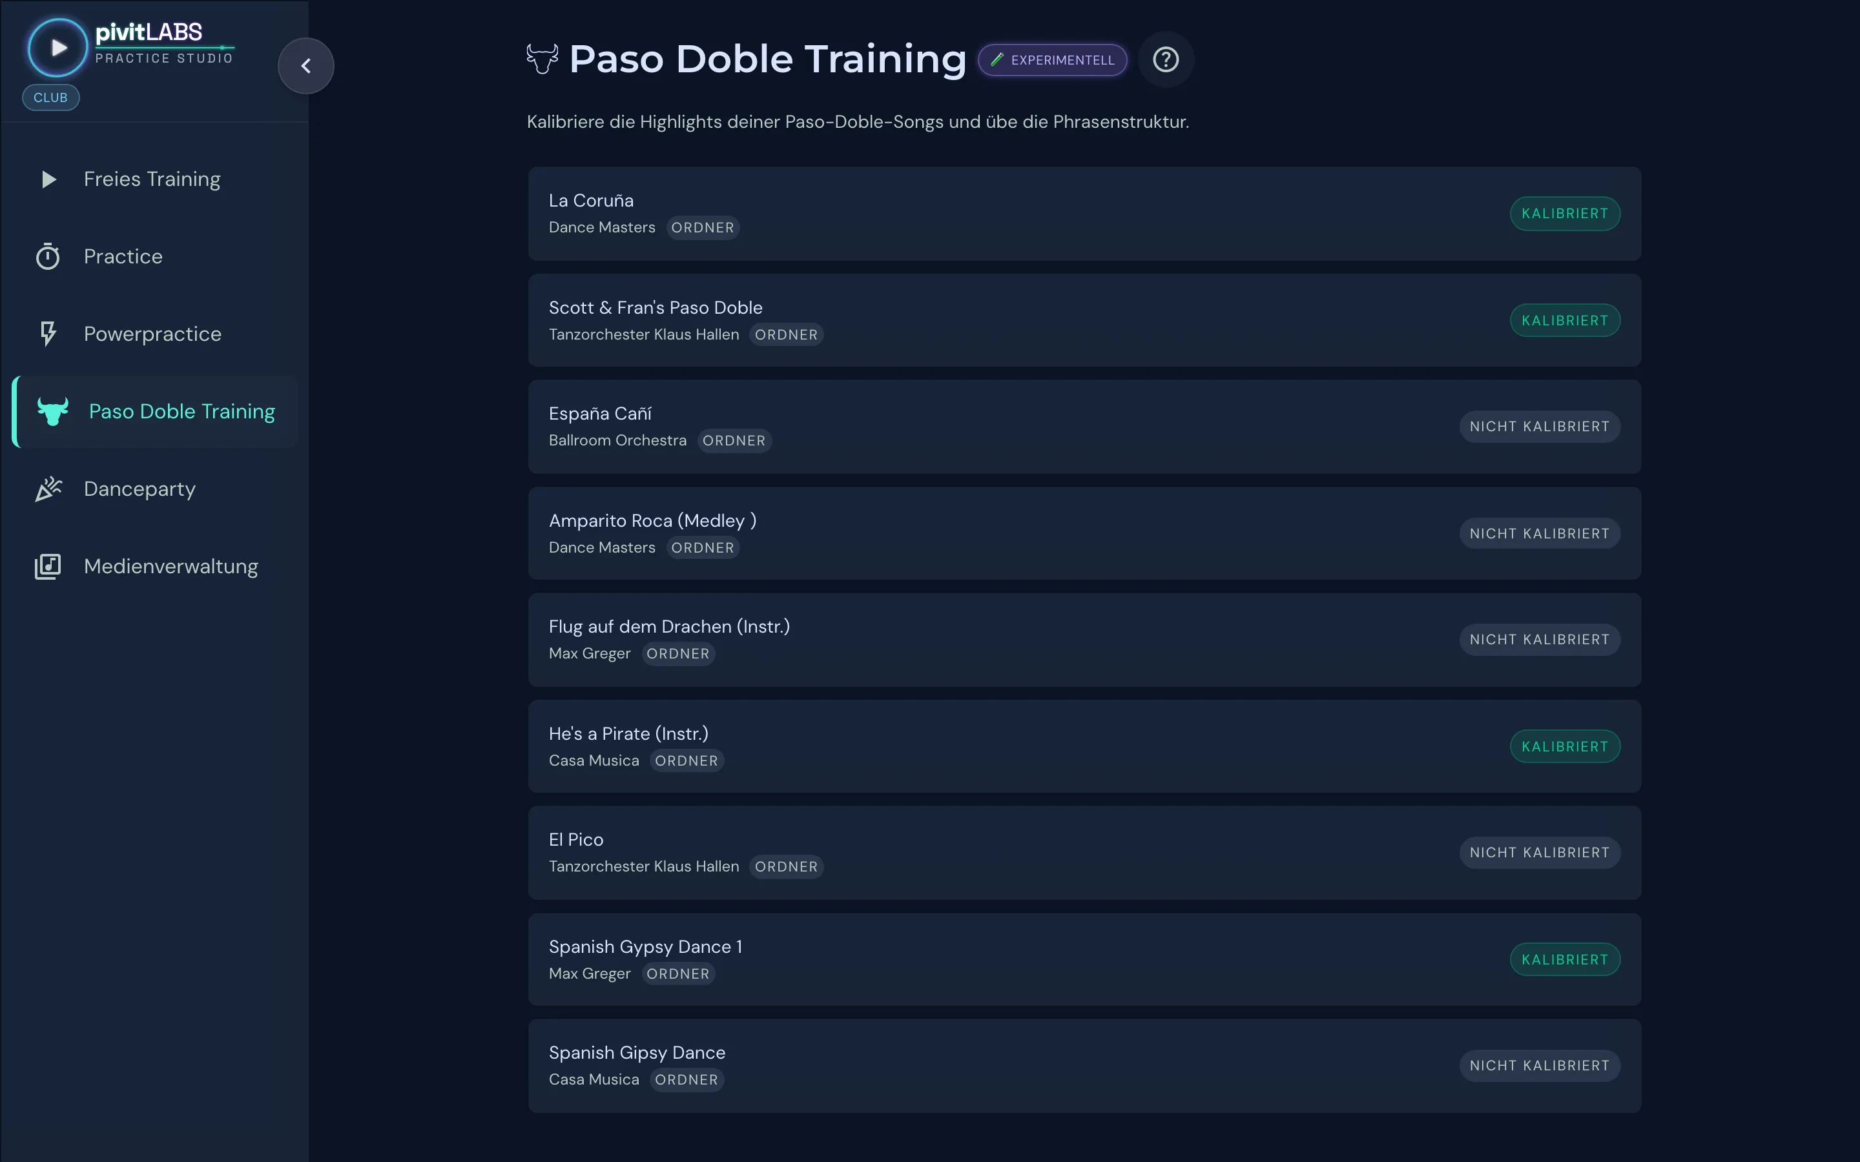Open Freies Training menu item

pyautogui.click(x=152, y=179)
